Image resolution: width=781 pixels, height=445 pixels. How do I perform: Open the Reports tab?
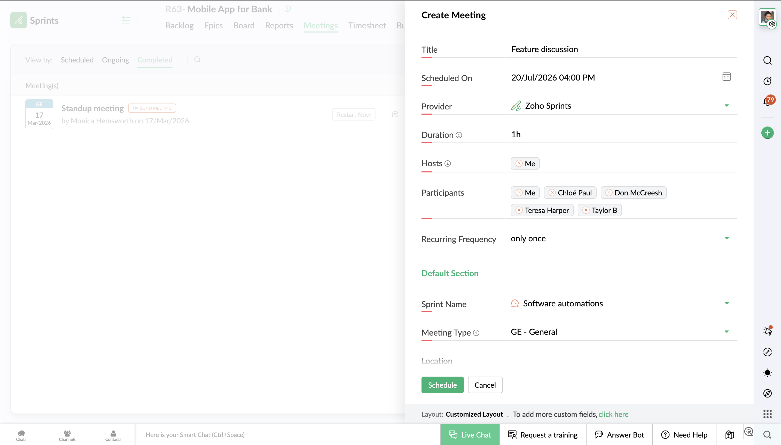pos(279,25)
